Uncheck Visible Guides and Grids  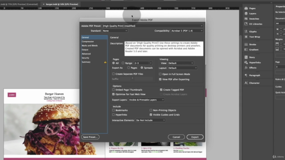(151, 115)
